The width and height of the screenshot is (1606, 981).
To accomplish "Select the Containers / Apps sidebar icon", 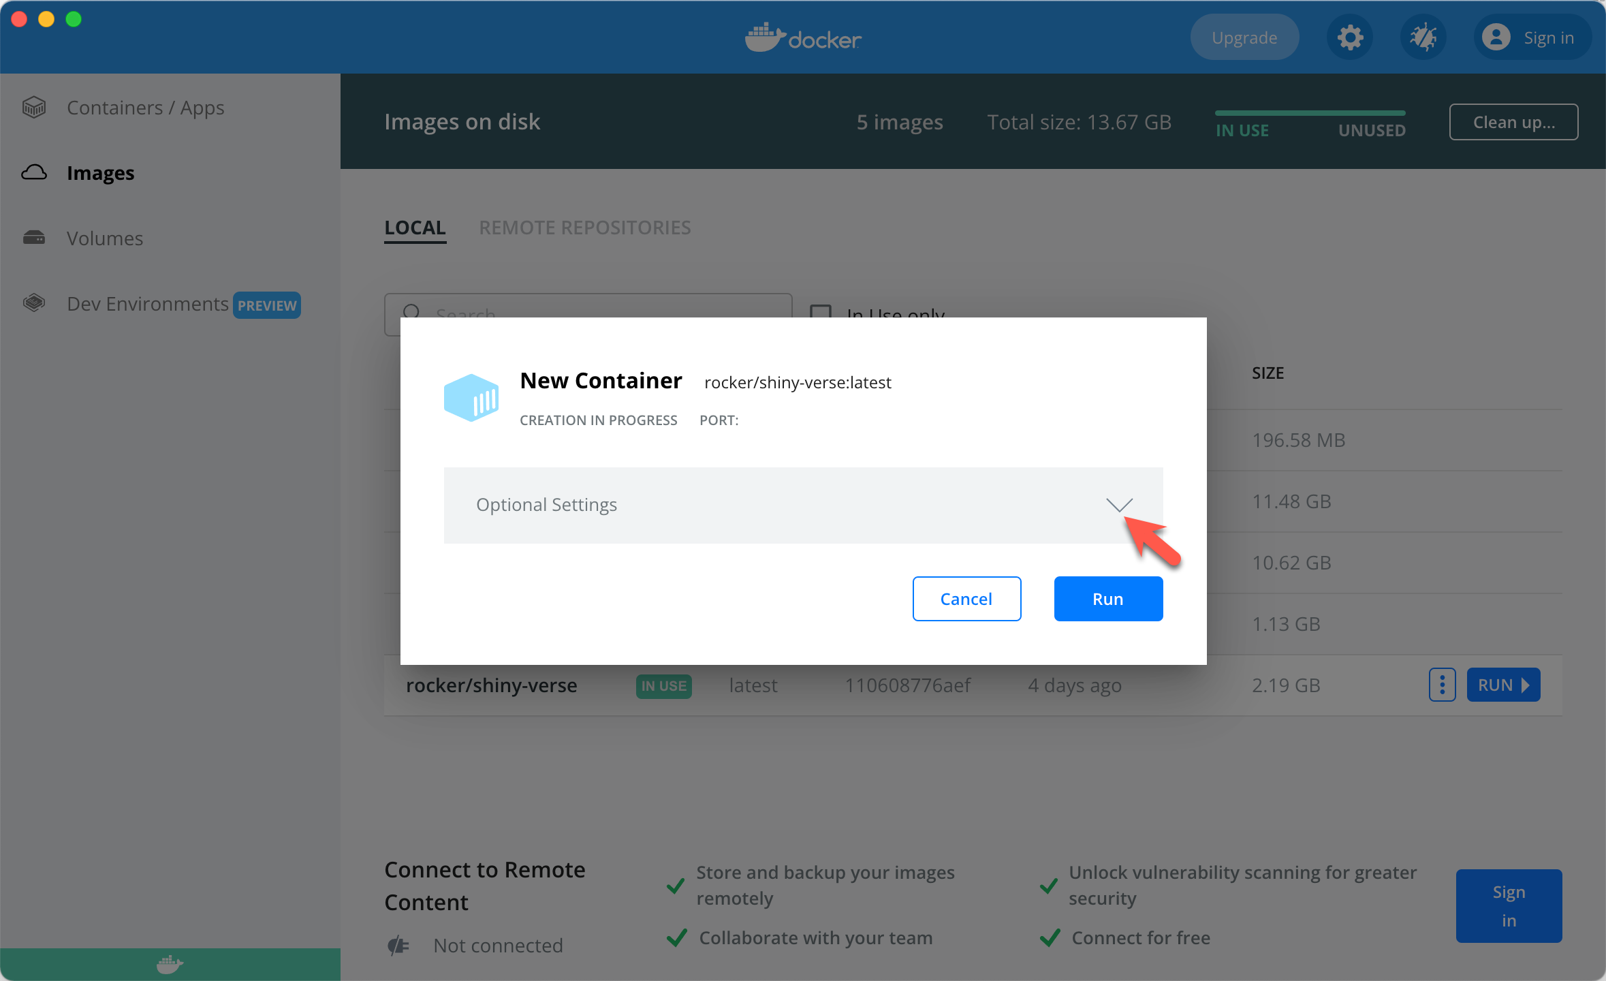I will coord(34,107).
